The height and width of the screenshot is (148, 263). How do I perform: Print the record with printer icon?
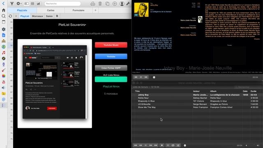point(93,4)
